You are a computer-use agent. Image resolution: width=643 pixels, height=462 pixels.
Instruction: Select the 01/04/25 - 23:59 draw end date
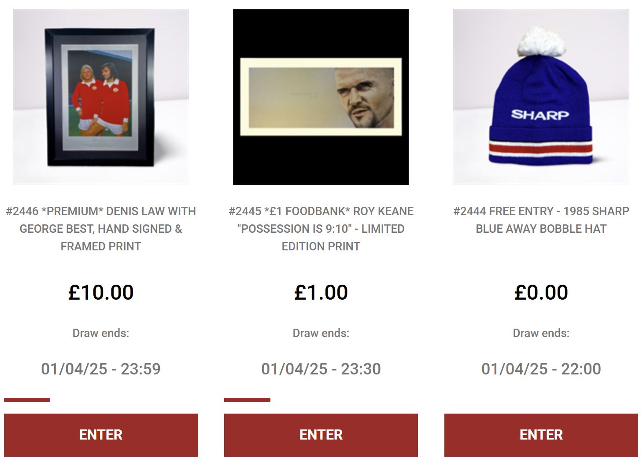click(101, 369)
